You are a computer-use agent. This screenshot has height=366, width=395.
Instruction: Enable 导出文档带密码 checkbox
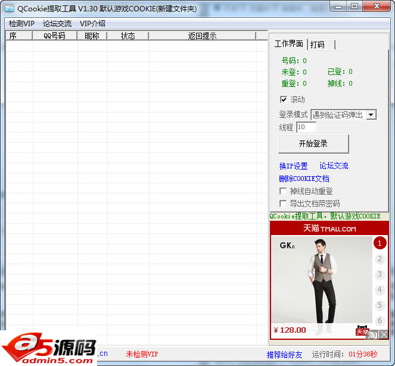click(284, 204)
